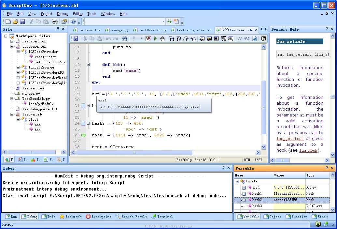Collapse the WorkSpace files root node
Image resolution: width=337 pixels, height=229 pixels.
point(6,36)
